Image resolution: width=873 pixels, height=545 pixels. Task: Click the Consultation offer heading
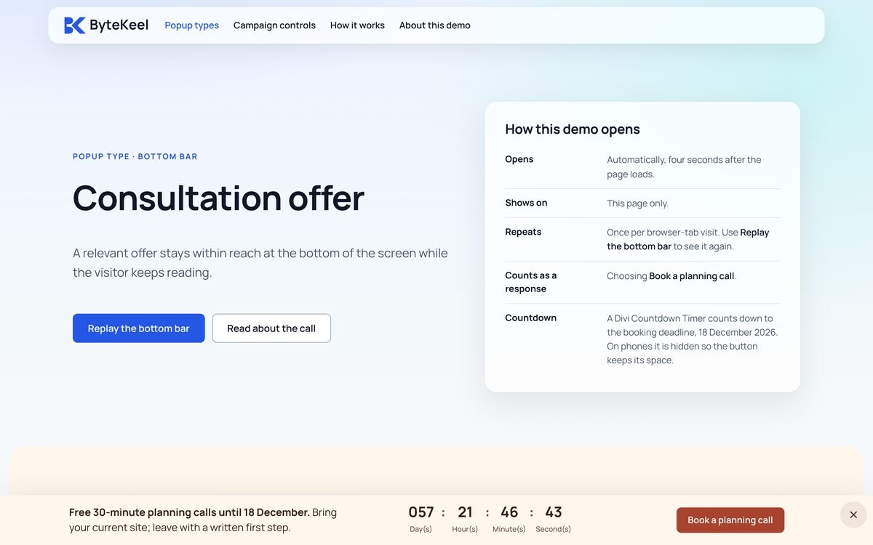point(218,198)
